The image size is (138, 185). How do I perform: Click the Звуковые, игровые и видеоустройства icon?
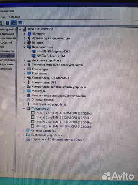(x=29, y=65)
